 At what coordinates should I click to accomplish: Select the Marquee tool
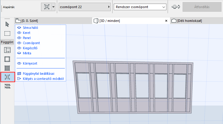click(7, 33)
